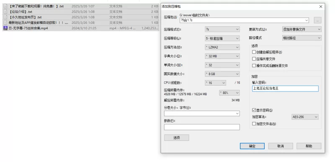
Task: Open the CPU 线程数 16 dropdown
Action: pos(215,83)
